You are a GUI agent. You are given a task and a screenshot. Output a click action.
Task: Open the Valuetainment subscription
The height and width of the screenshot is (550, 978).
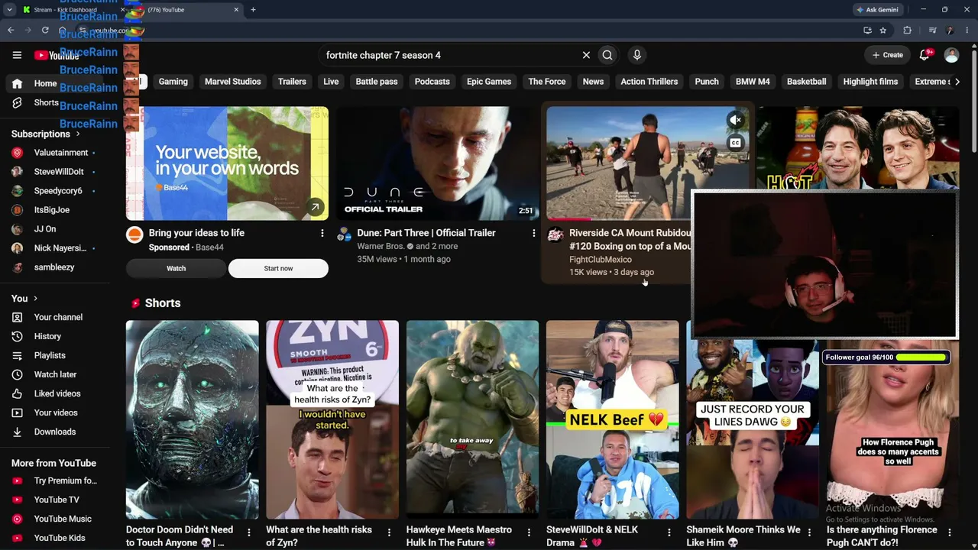[x=61, y=153]
